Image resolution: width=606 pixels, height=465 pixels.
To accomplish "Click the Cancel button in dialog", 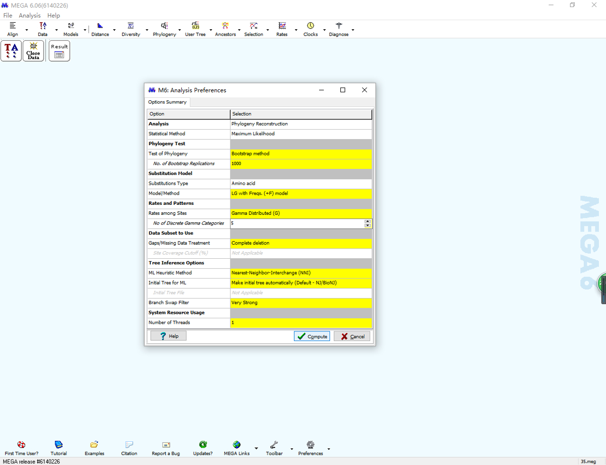I will (x=352, y=336).
